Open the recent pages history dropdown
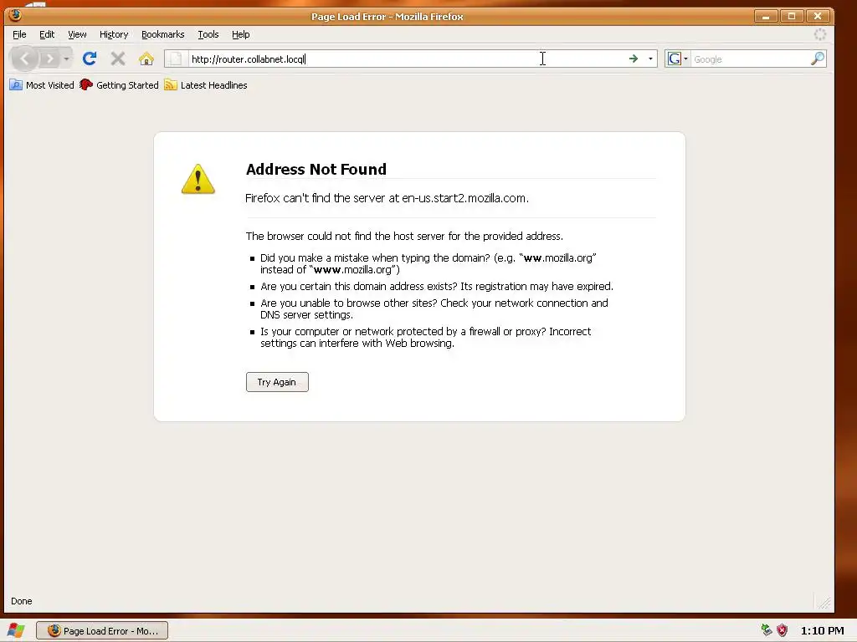Viewport: 857px width, 642px height. (x=67, y=59)
